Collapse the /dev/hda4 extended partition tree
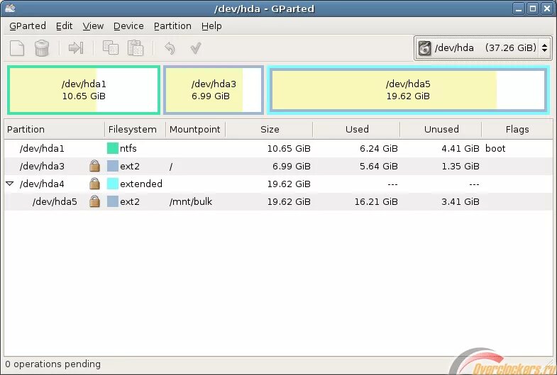Image resolution: width=557 pixels, height=375 pixels. click(10, 184)
